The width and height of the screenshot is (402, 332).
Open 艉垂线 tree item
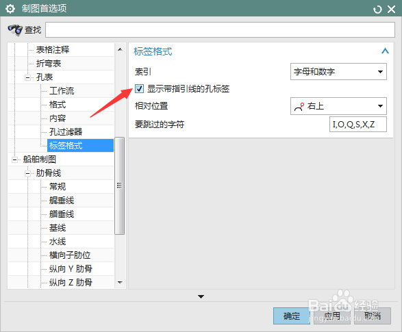[62, 201]
